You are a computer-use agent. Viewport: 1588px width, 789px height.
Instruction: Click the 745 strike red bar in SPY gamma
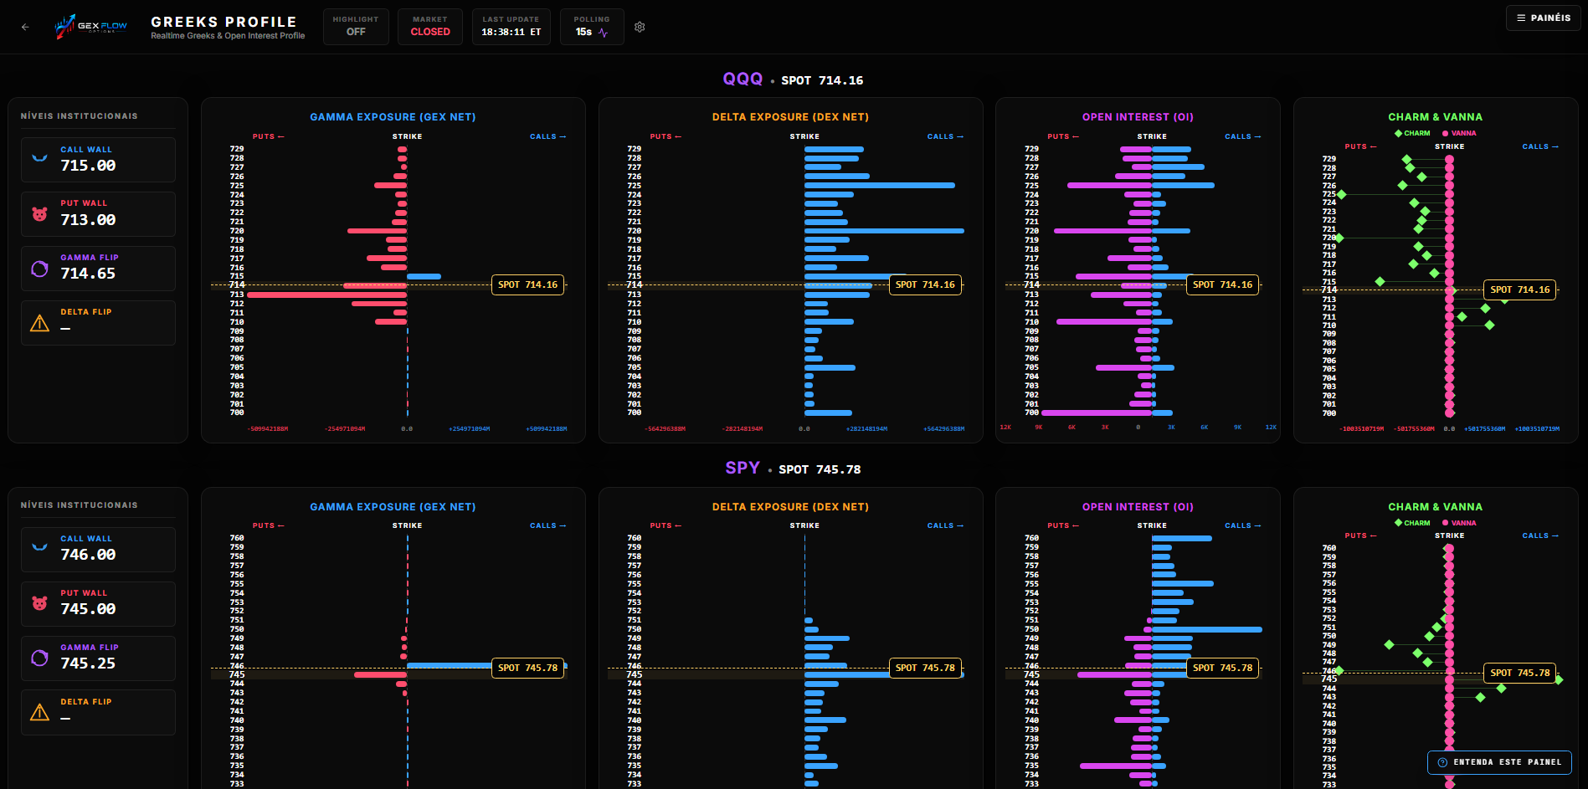381,674
